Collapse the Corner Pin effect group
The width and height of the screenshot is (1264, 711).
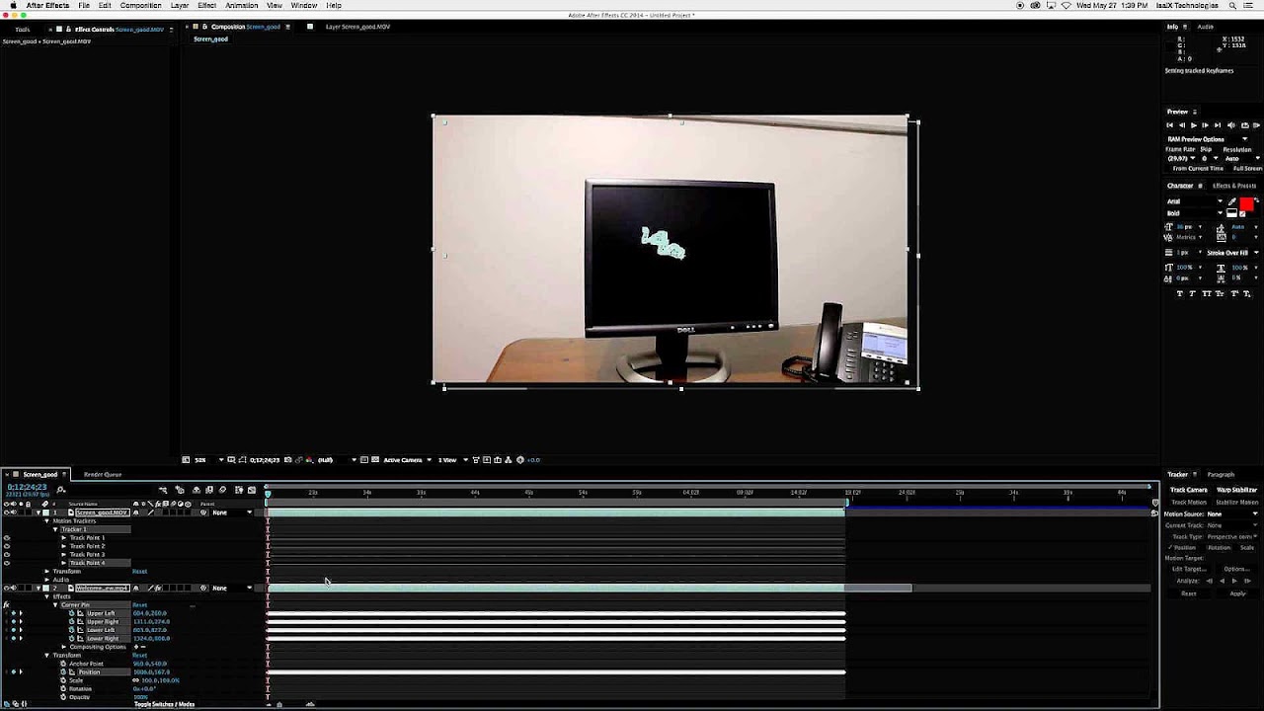[55, 604]
